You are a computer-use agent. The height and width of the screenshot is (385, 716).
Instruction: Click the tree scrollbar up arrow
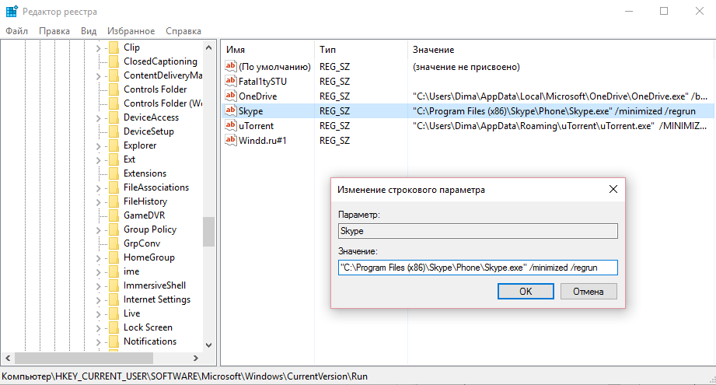pyautogui.click(x=208, y=47)
